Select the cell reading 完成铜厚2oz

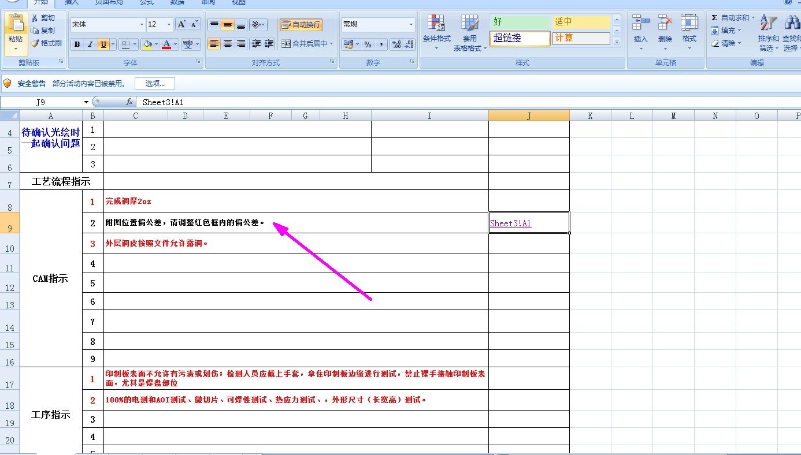pyautogui.click(x=296, y=201)
